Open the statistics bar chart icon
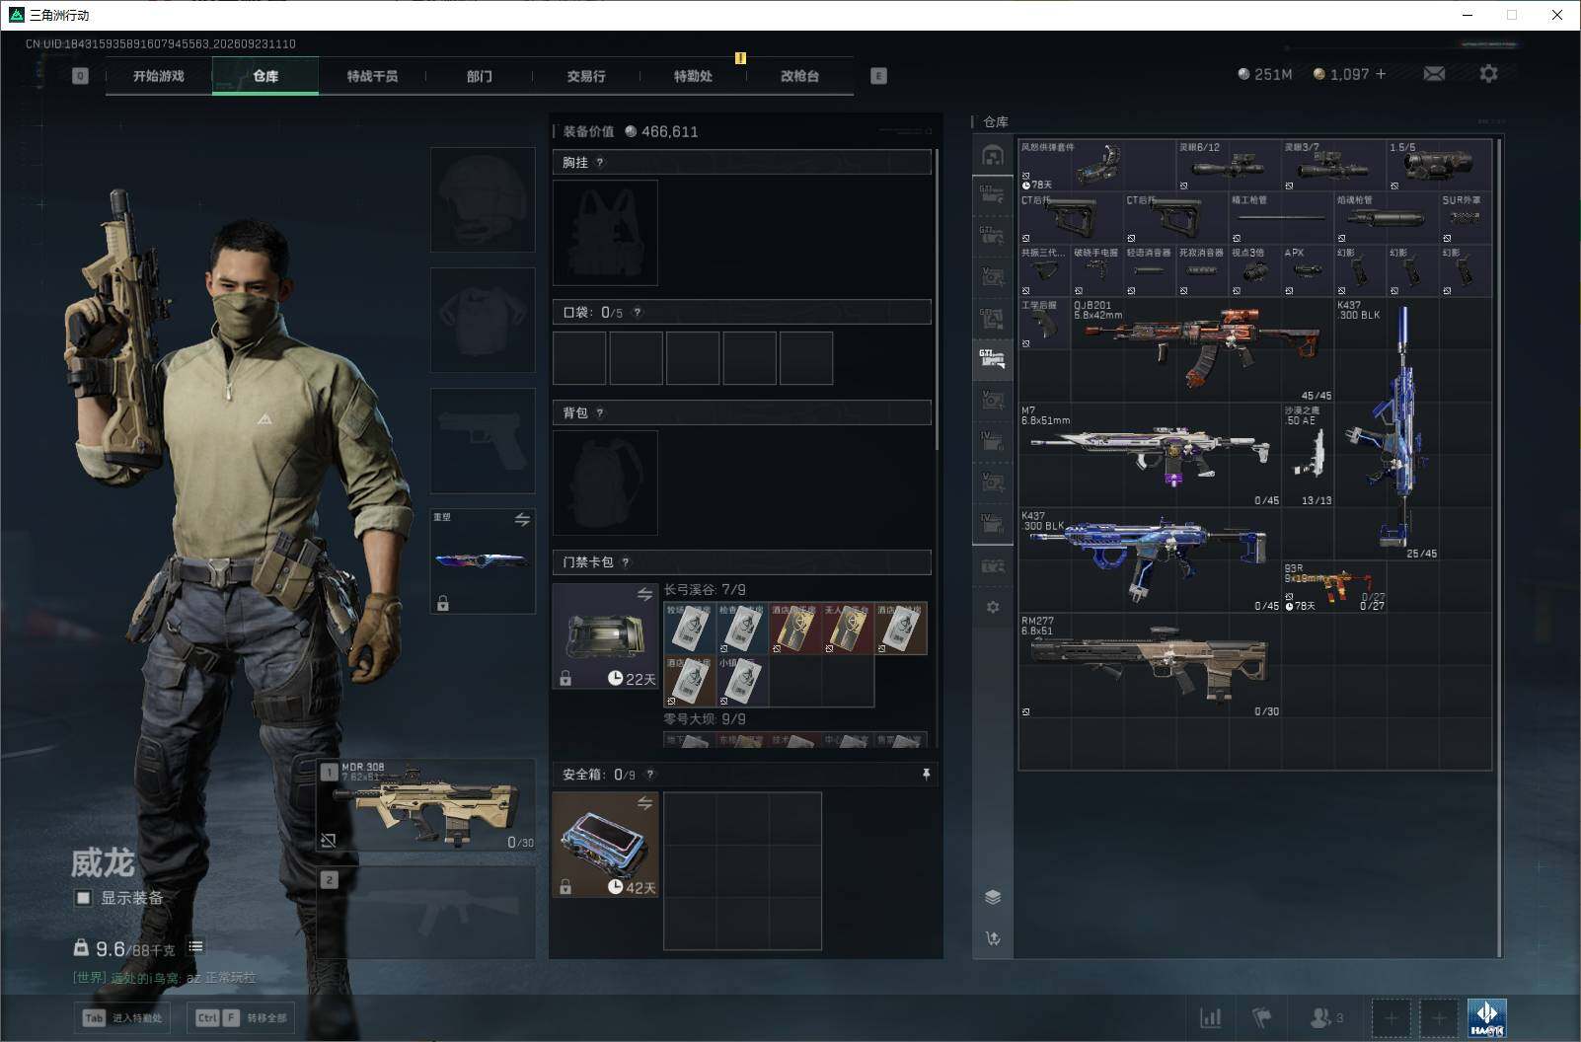1581x1042 pixels. pos(1210,1017)
